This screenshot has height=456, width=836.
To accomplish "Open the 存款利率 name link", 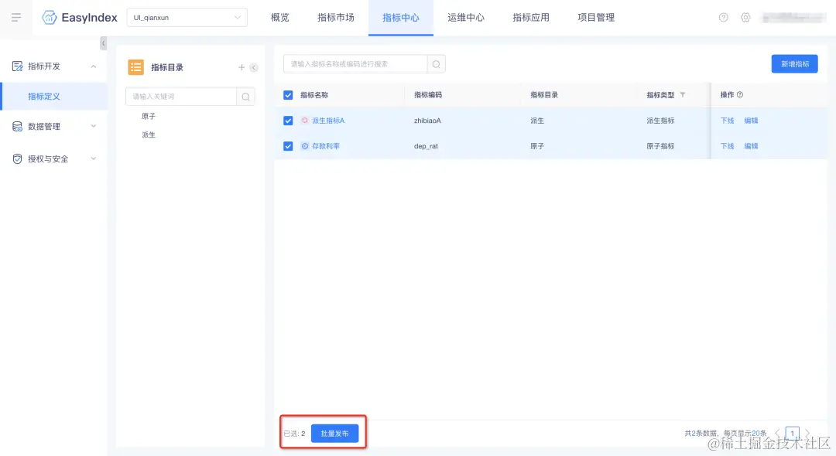I will (326, 146).
